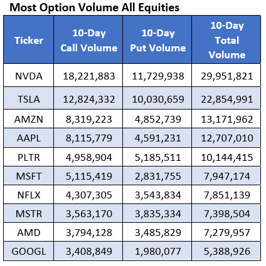
Task: Click PLTR put volume 5,185,511
Action: [157, 157]
